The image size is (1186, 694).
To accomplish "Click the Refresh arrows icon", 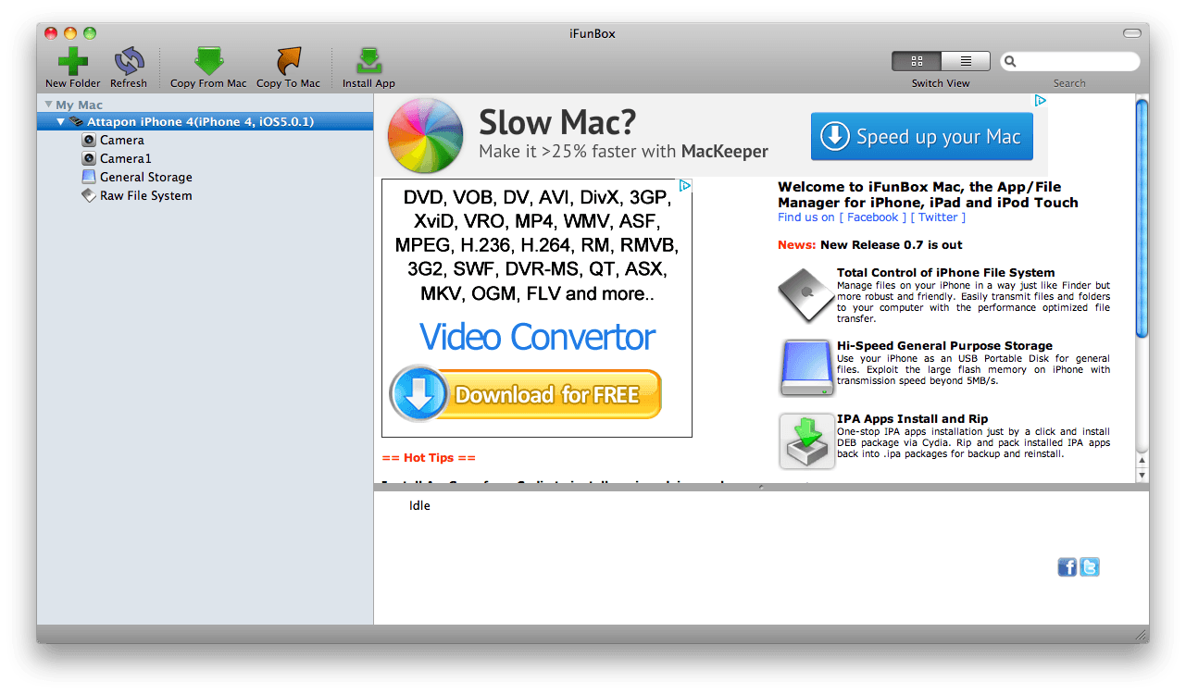I will [x=129, y=61].
